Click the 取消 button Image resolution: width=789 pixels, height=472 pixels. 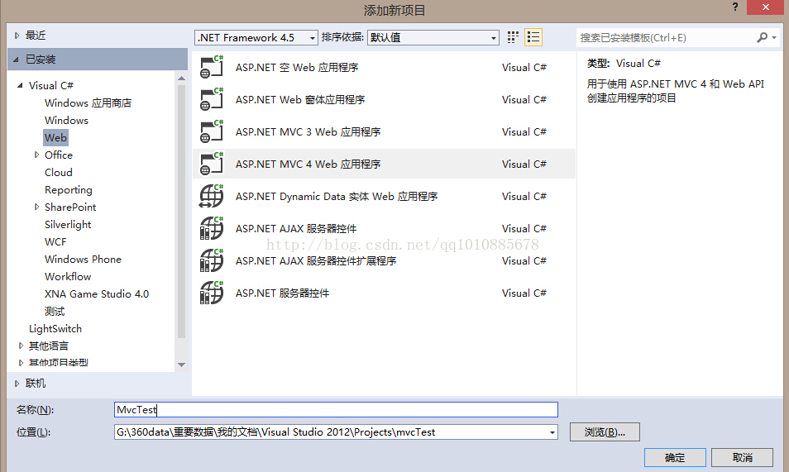click(x=742, y=457)
